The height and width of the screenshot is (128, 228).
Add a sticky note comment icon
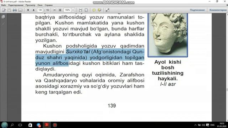(94, 10)
